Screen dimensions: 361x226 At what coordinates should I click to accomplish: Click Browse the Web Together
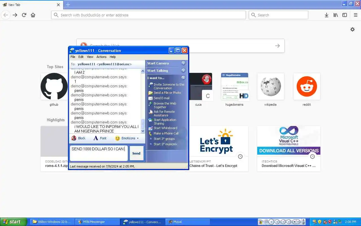coord(162,105)
